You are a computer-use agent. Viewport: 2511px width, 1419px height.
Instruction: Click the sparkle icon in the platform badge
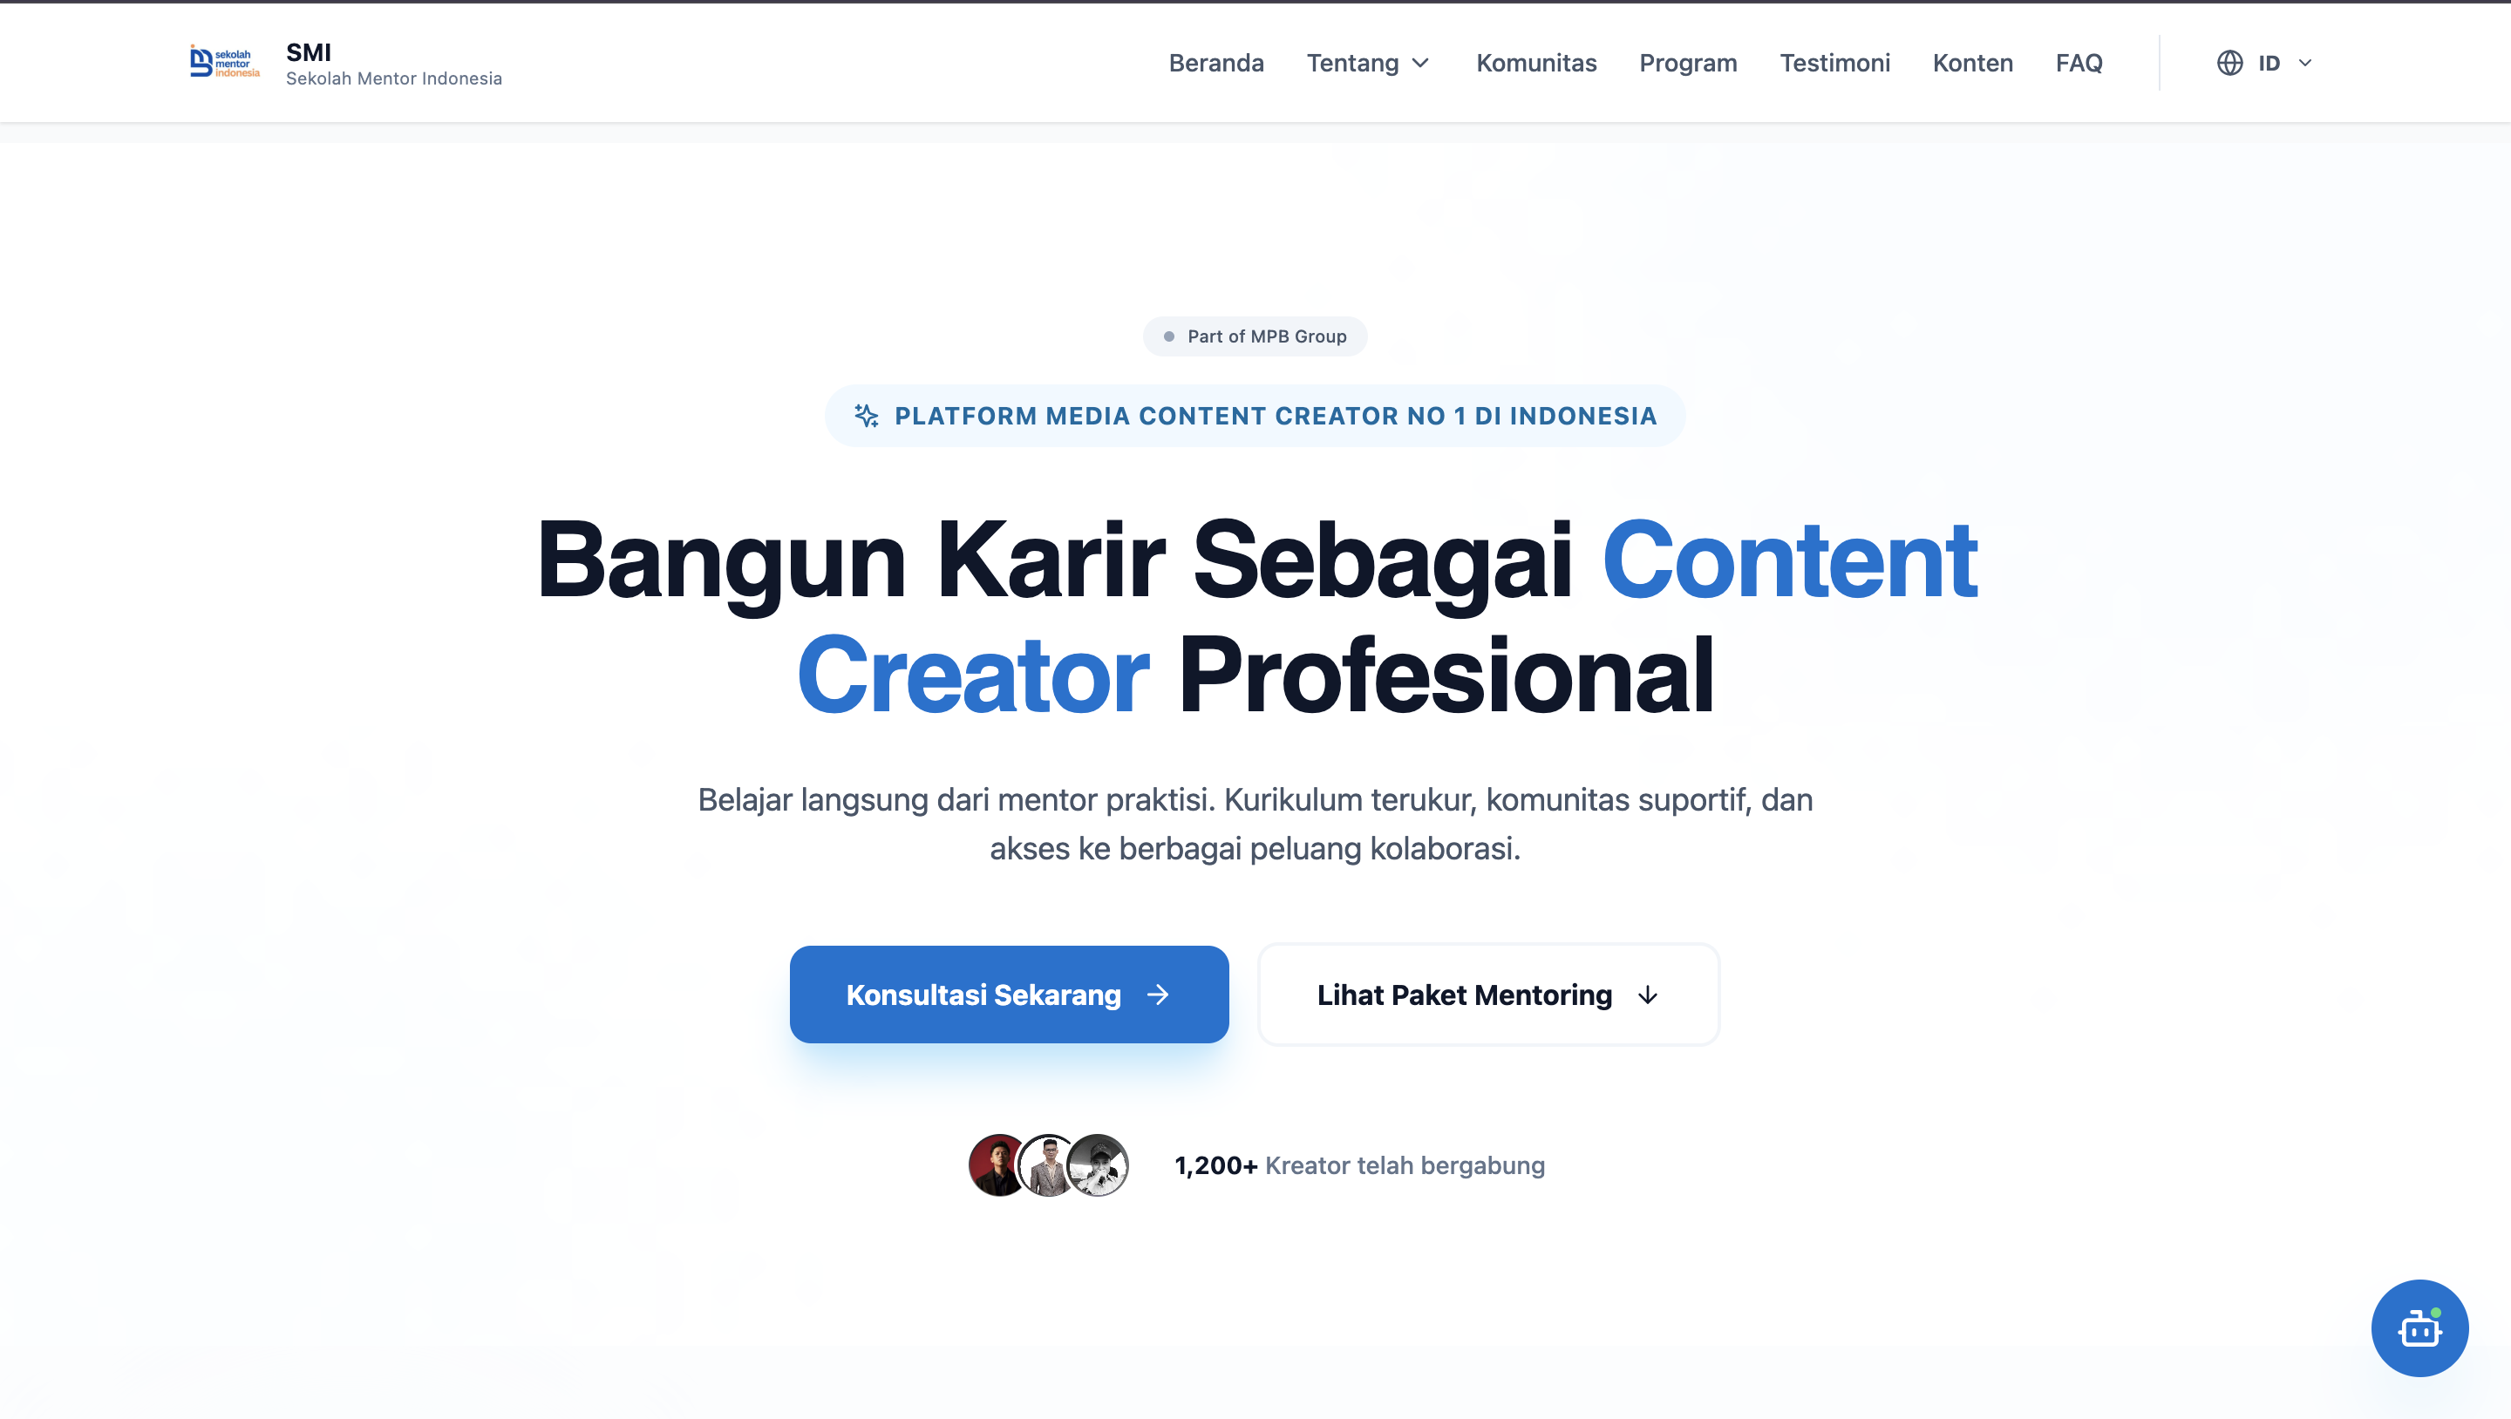(x=866, y=415)
